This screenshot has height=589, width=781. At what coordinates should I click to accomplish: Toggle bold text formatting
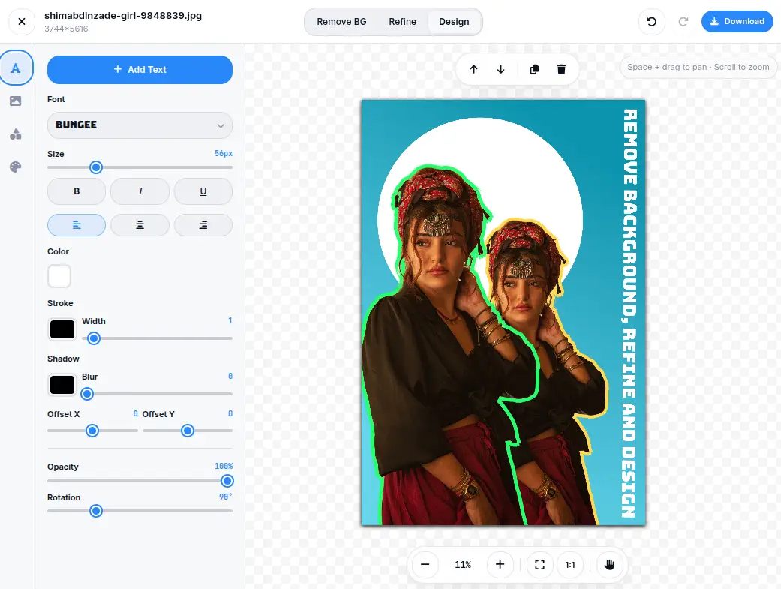(x=77, y=191)
